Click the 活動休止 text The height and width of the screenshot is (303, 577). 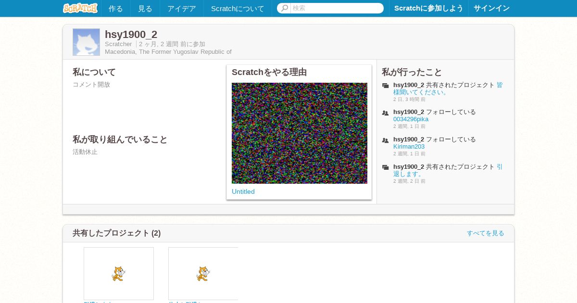tap(85, 152)
